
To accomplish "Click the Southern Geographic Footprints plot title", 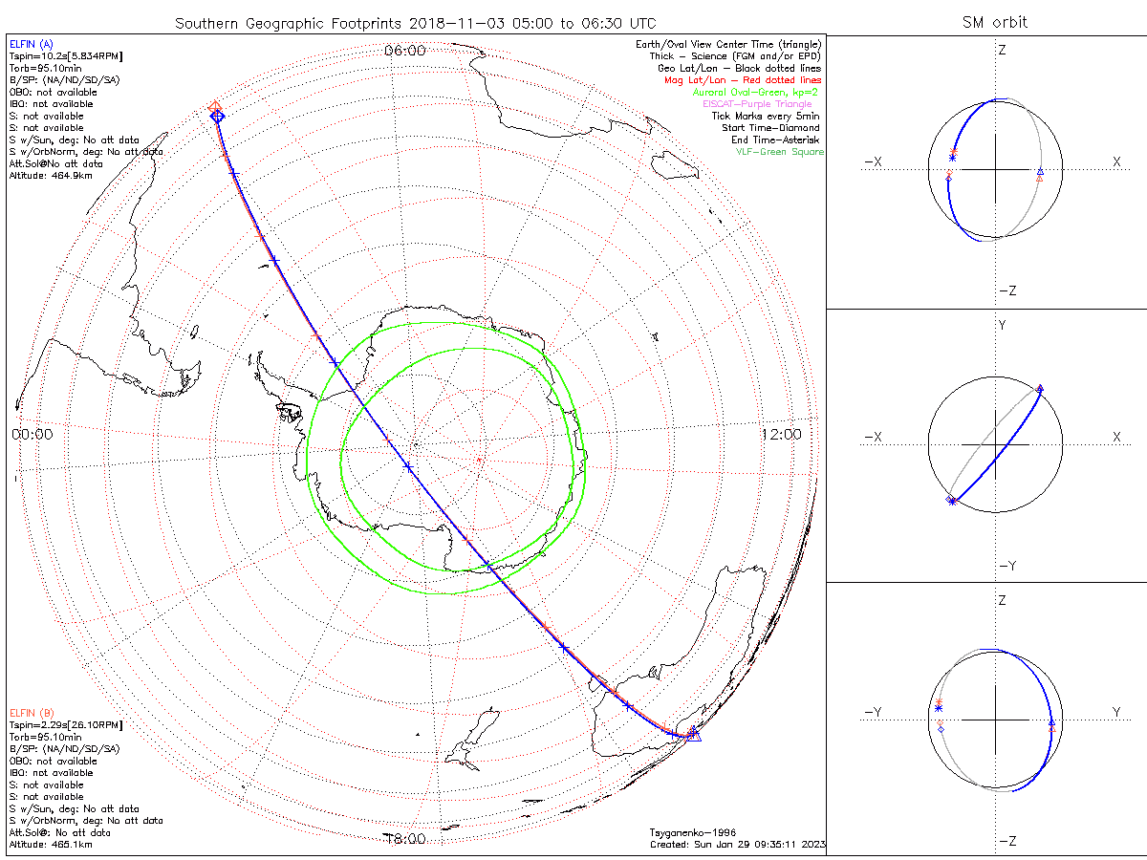I will (x=415, y=22).
